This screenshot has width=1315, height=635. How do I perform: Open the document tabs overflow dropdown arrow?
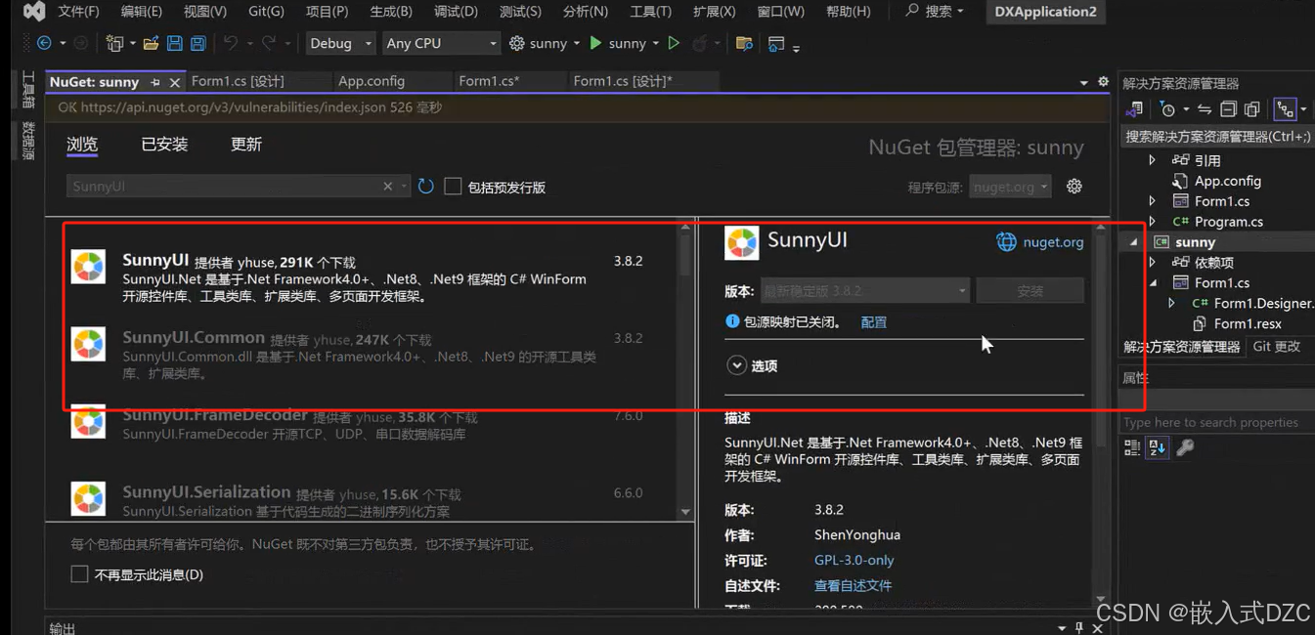(x=1083, y=83)
